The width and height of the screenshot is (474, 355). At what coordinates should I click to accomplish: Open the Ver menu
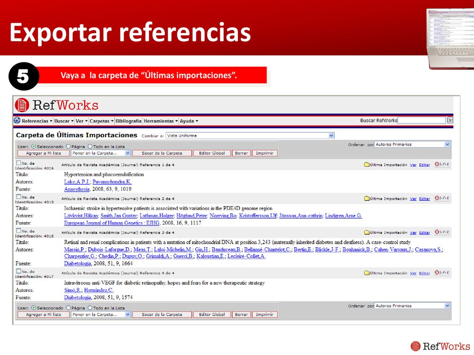[x=81, y=121]
